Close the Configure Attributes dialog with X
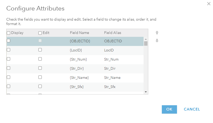 (209, 4)
